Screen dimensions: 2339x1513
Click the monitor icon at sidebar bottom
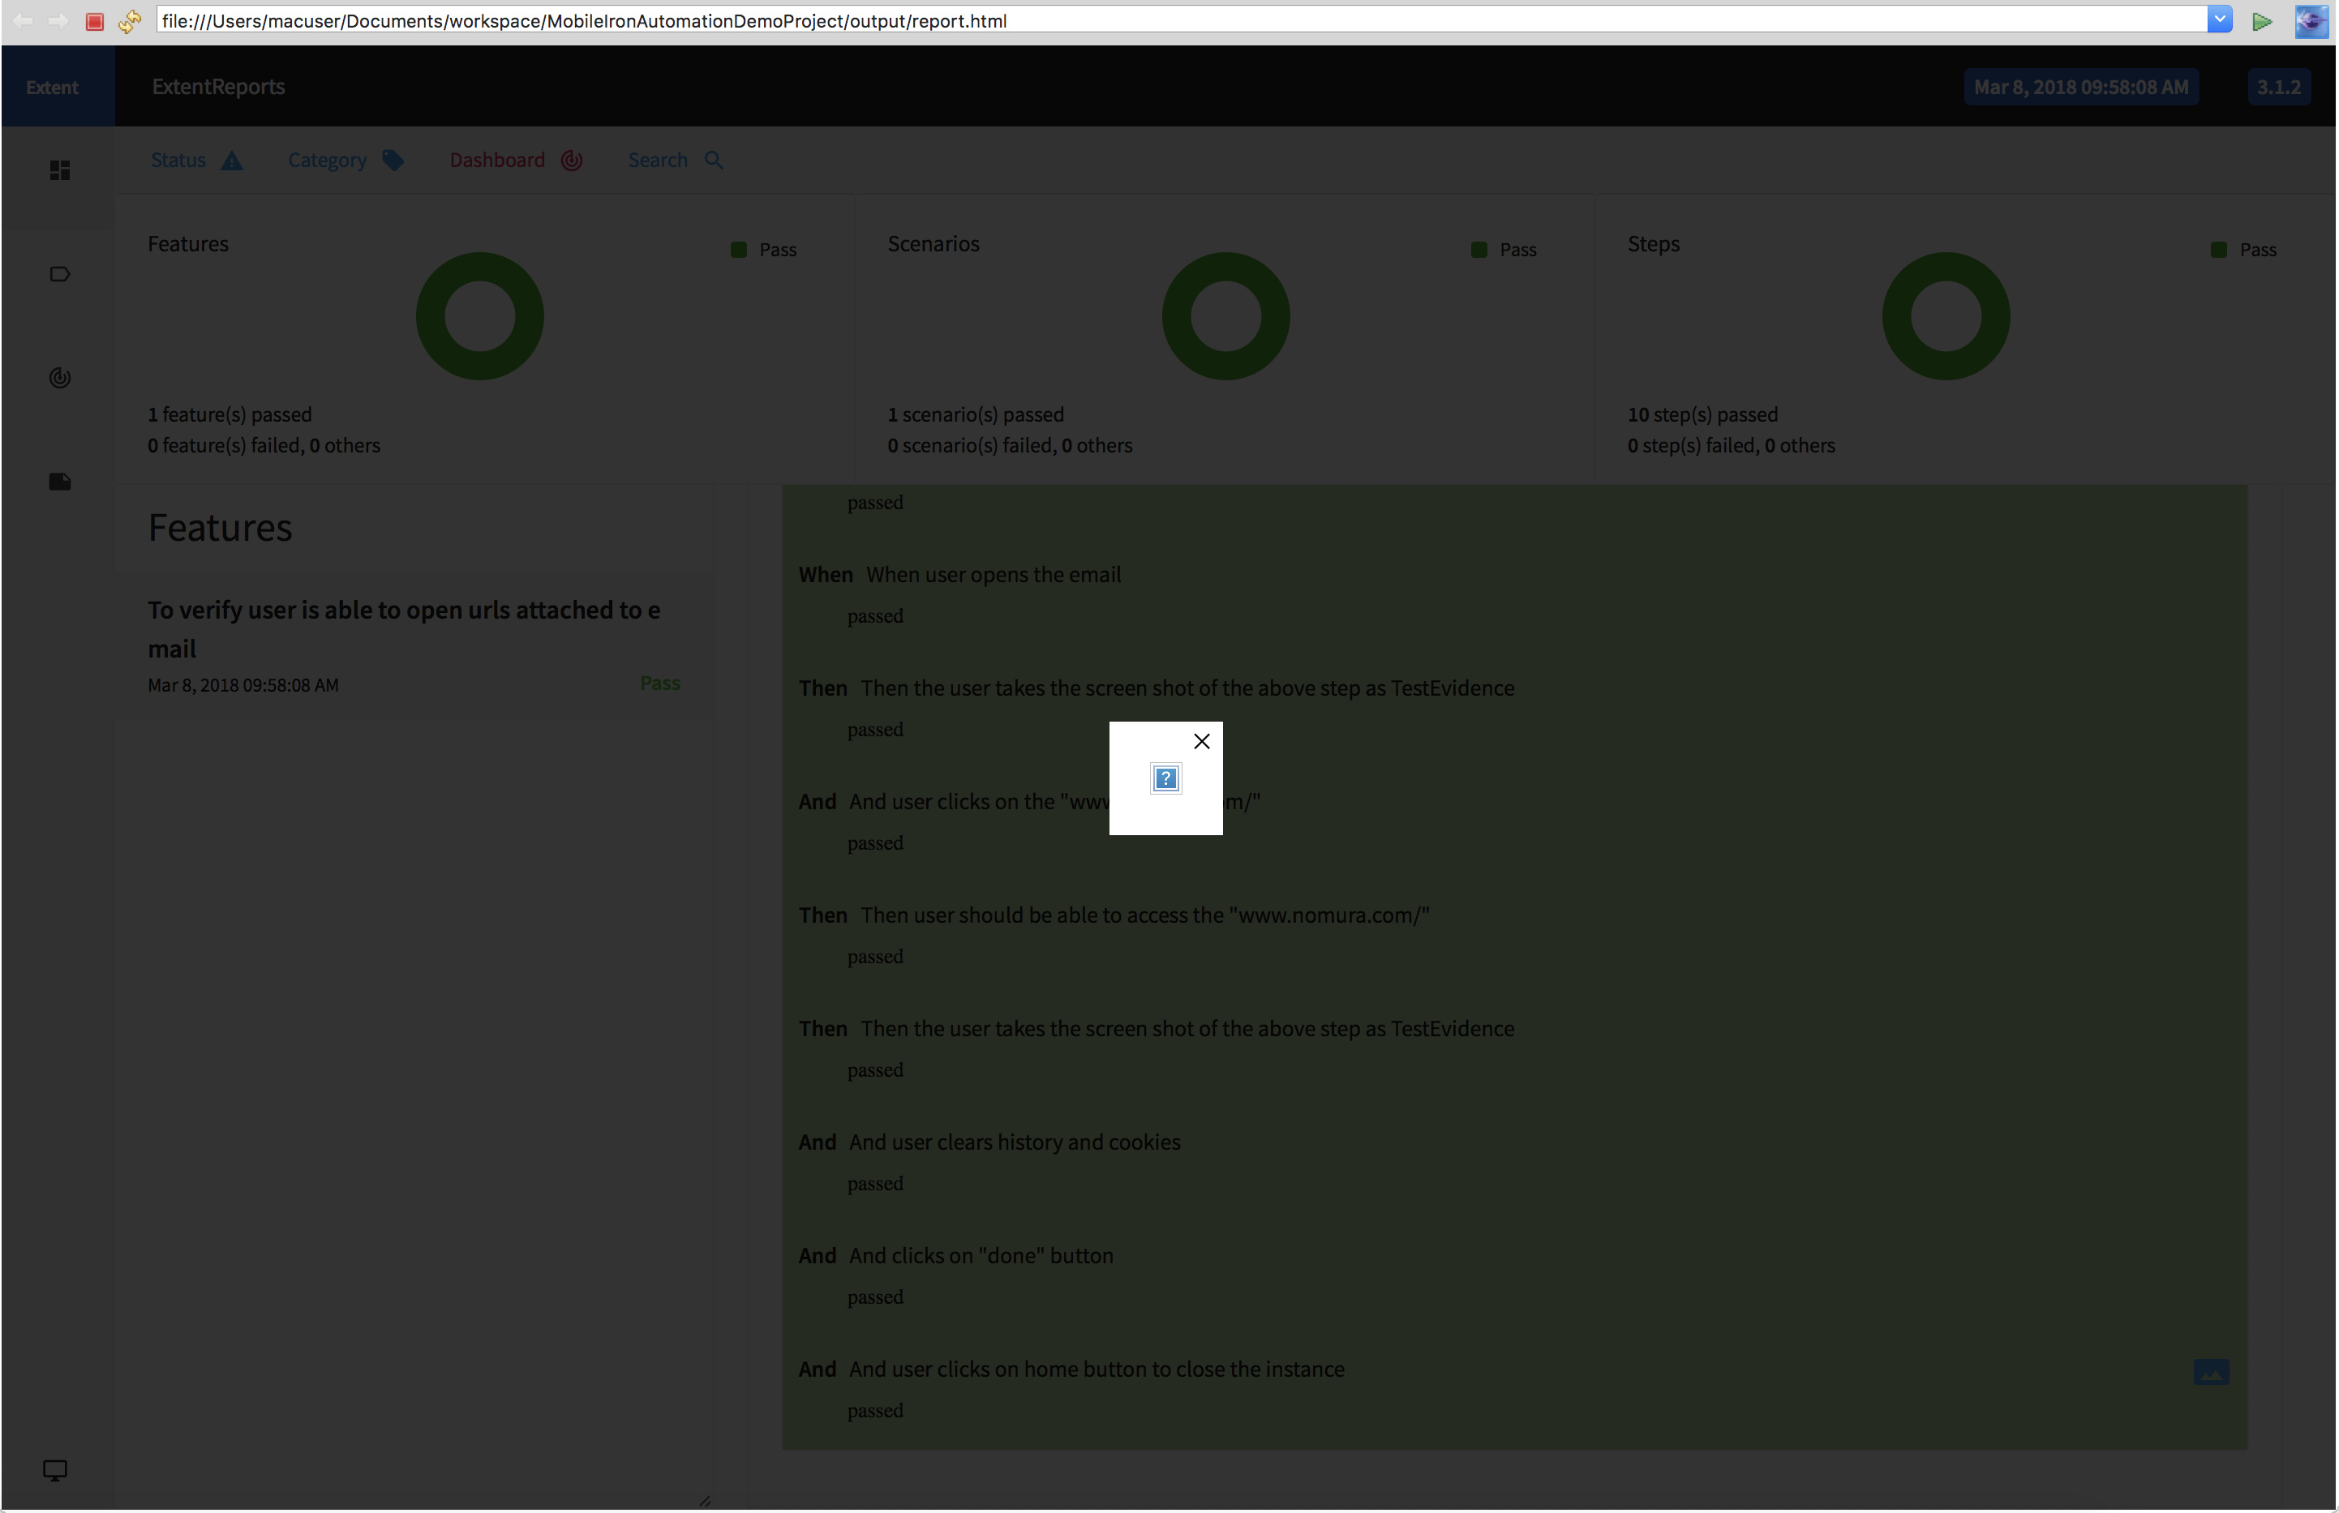tap(55, 1471)
